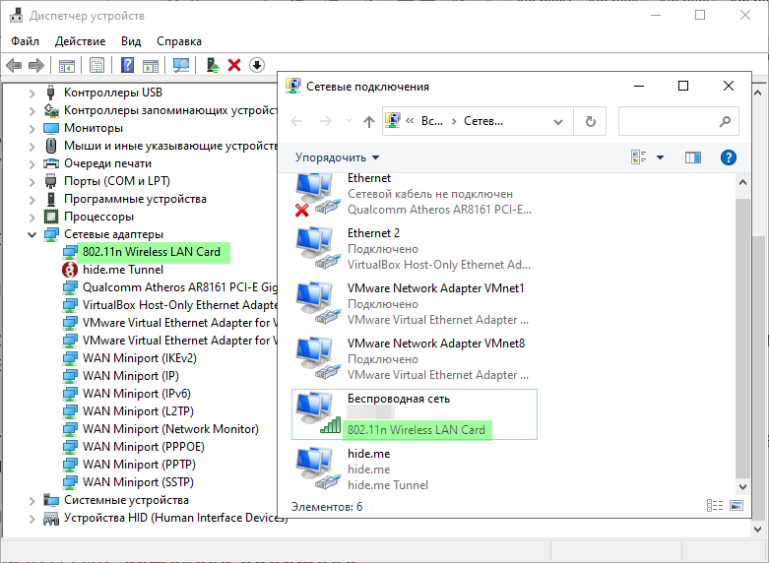This screenshot has width=769, height=563.
Task: Collapse the Сетевые адаптеры node
Action: coord(32,234)
